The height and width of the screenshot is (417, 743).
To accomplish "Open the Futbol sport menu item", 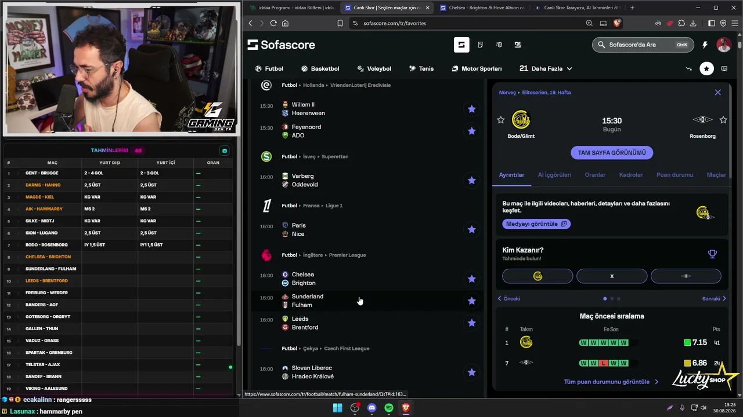I will [x=269, y=68].
